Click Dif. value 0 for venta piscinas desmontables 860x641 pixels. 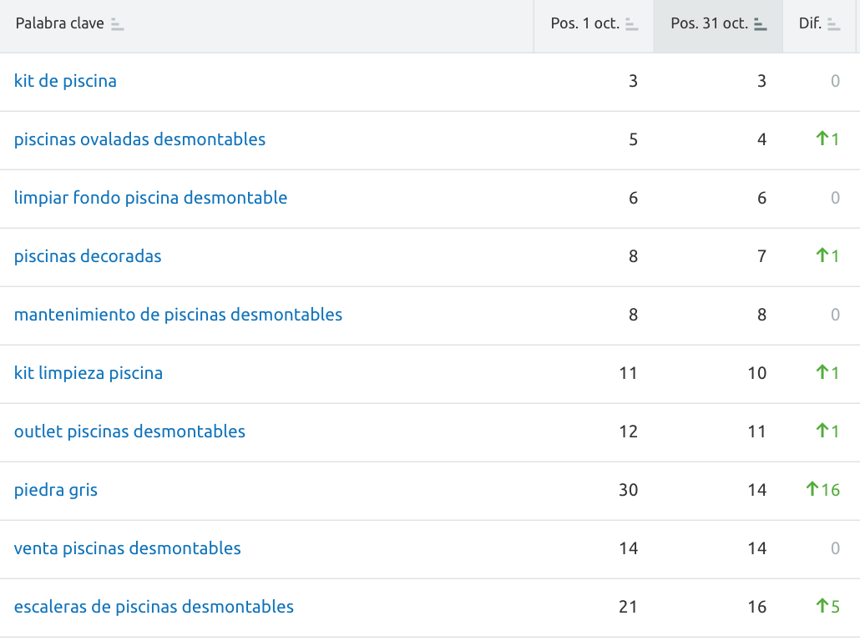pyautogui.click(x=835, y=548)
